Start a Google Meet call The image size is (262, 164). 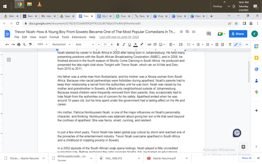(x=221, y=34)
